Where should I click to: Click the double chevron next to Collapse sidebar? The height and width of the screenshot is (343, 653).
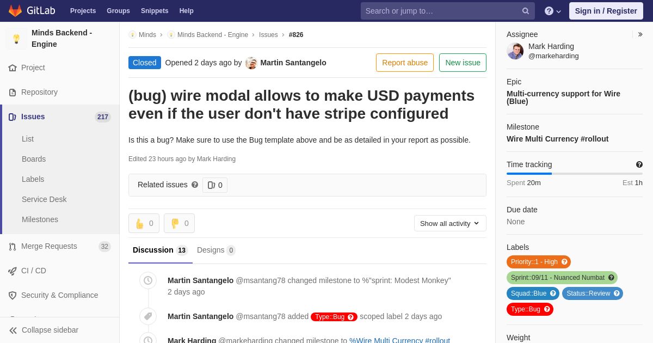[13, 330]
